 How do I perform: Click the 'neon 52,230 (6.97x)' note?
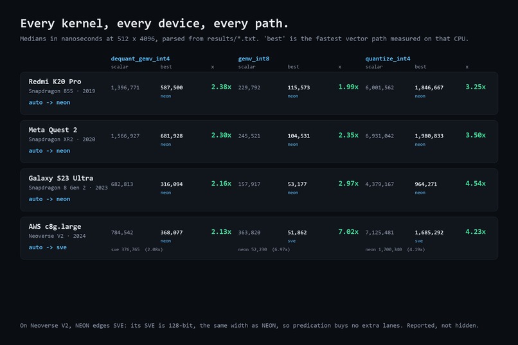pos(264,249)
